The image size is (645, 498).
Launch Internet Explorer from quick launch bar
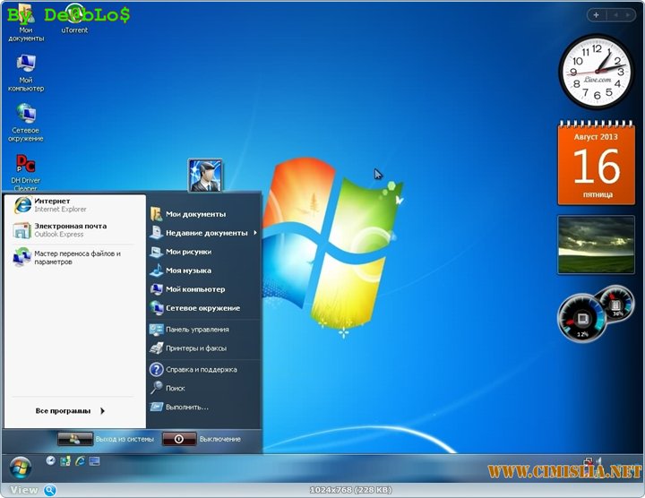(x=80, y=461)
